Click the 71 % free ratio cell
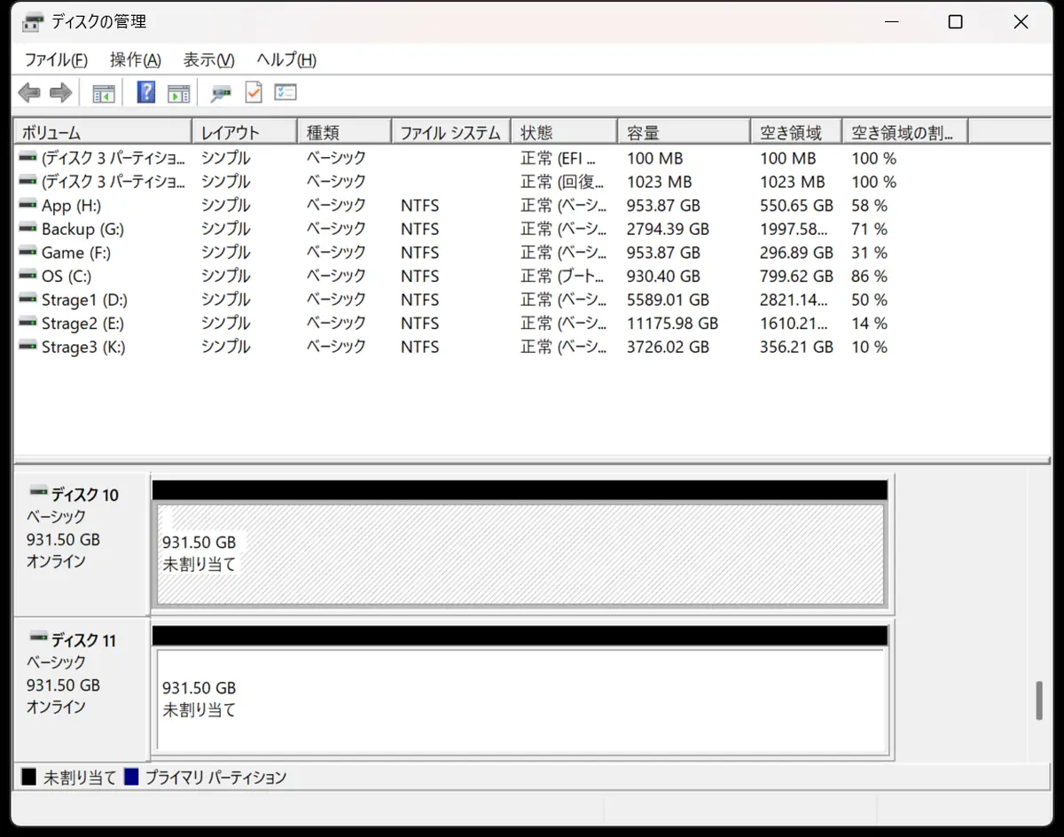The image size is (1064, 837). pos(869,229)
